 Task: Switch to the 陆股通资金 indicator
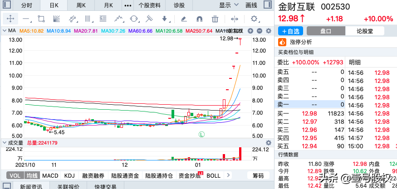[125, 175]
